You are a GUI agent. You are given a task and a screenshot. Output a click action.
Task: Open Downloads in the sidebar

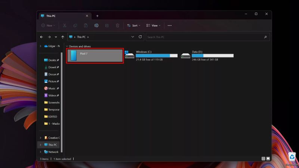coord(52,67)
